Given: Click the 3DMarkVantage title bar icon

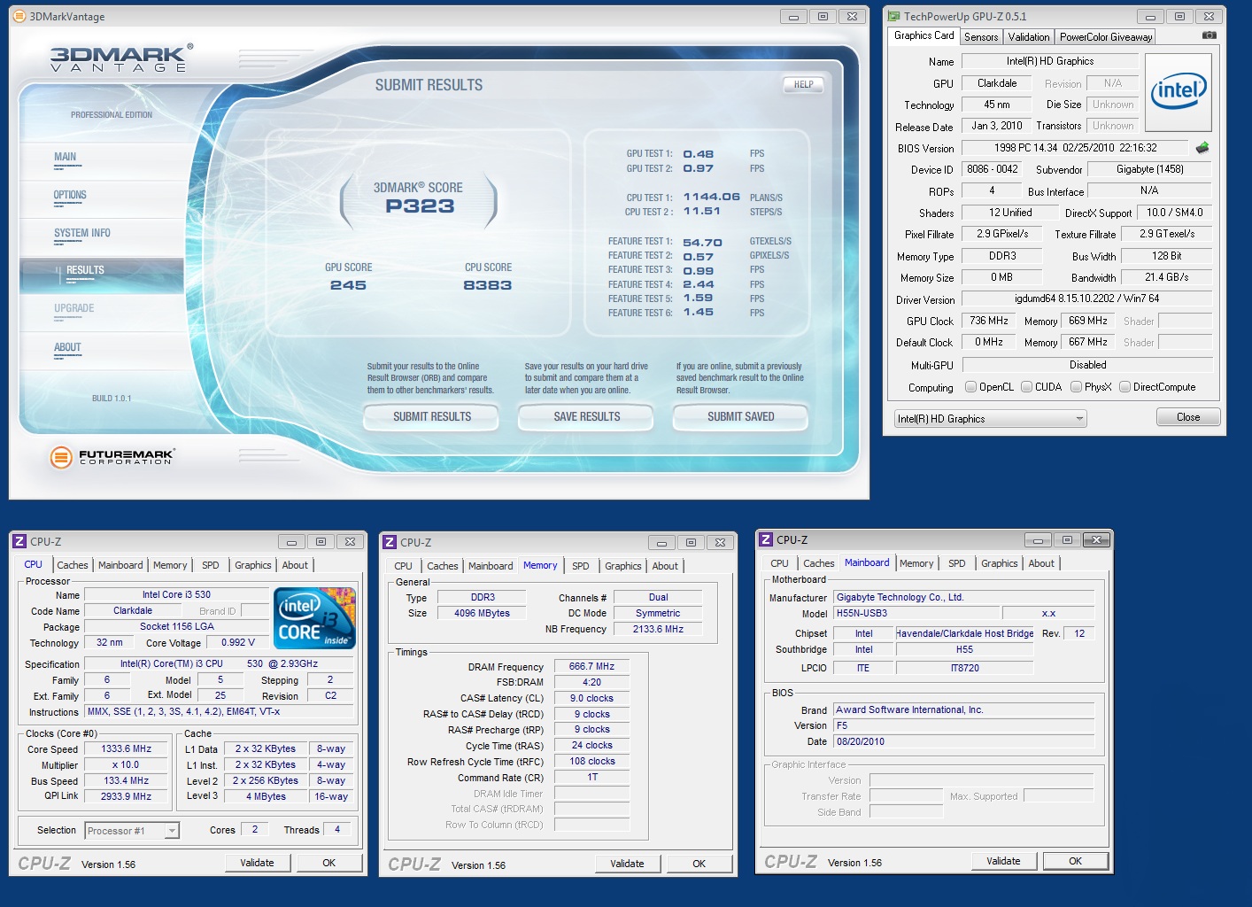Looking at the screenshot, I should coord(19,16).
